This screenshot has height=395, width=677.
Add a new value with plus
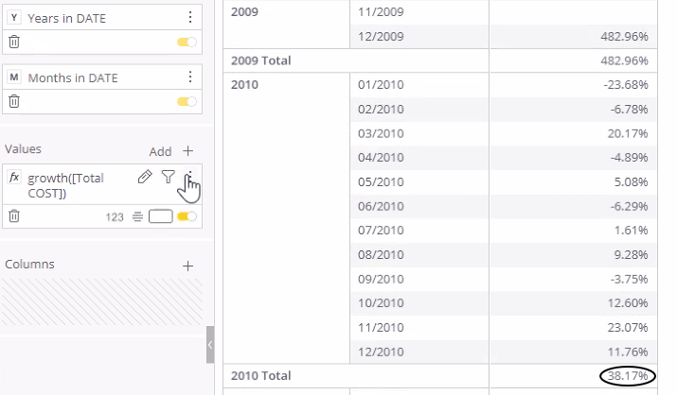[187, 151]
